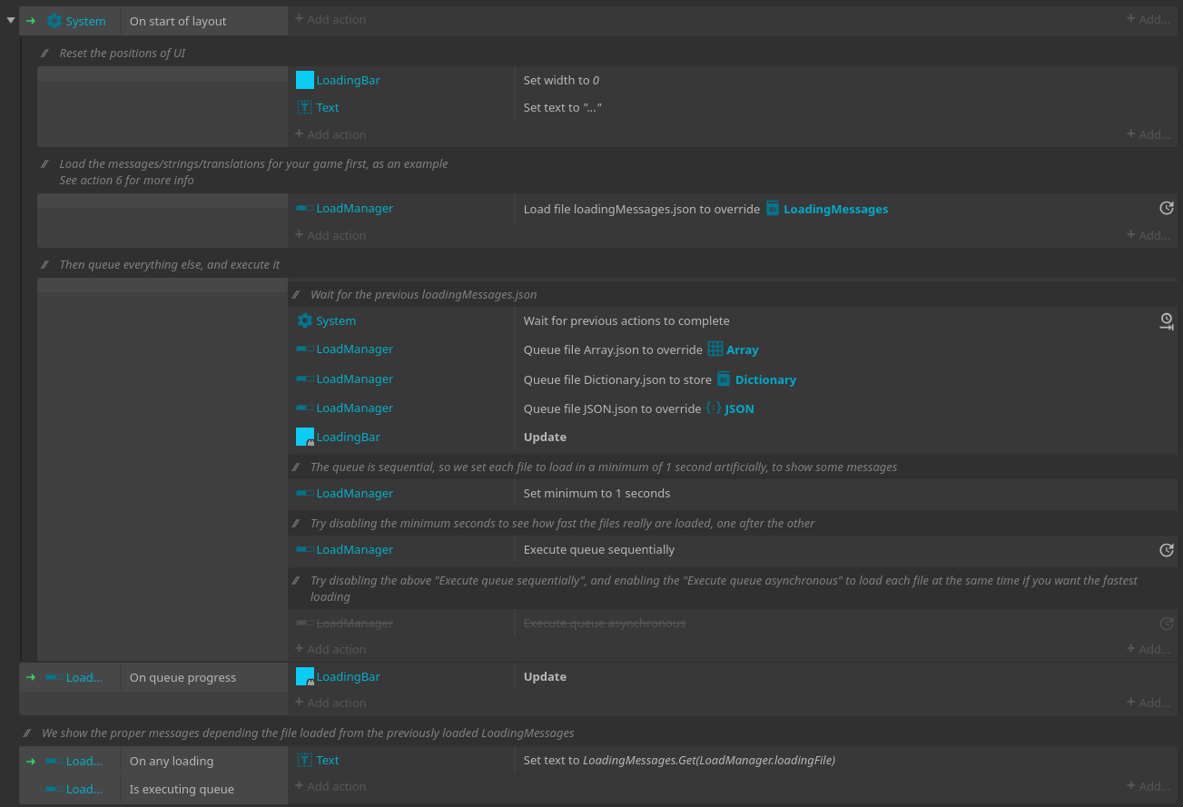Image resolution: width=1183 pixels, height=807 pixels.
Task: Select the disabled Execute queue asynchronous action
Action: pos(604,623)
